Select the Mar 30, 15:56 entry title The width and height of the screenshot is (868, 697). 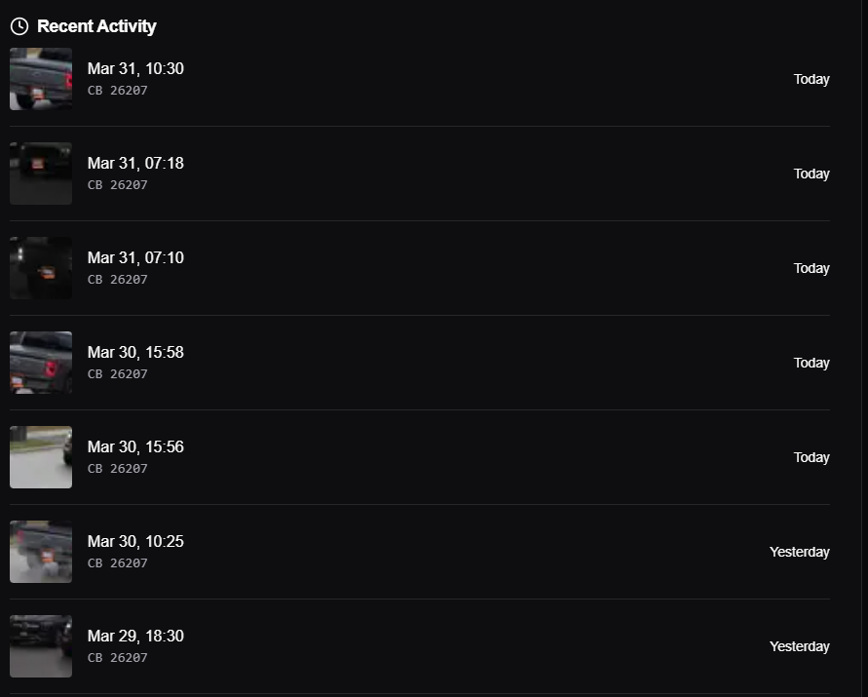coord(135,447)
